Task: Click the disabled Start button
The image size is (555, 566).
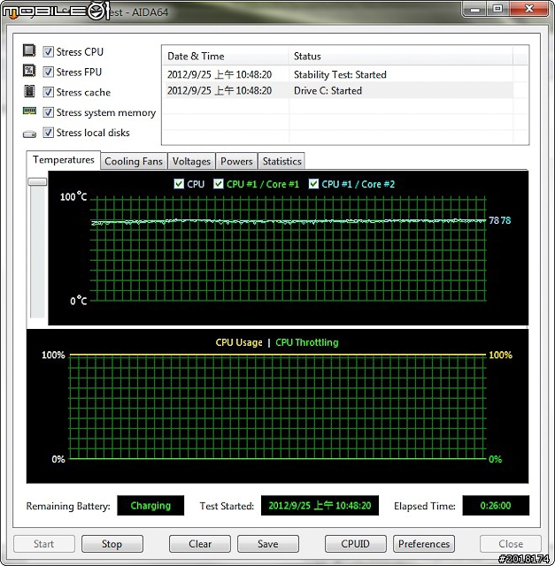Action: tap(44, 544)
